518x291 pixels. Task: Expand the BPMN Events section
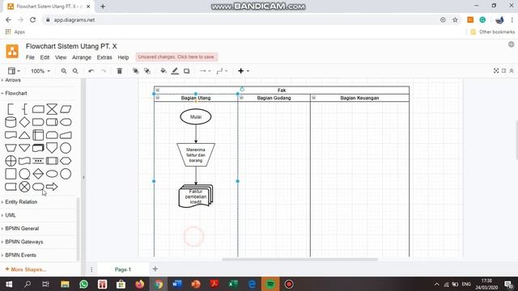[x=19, y=255]
